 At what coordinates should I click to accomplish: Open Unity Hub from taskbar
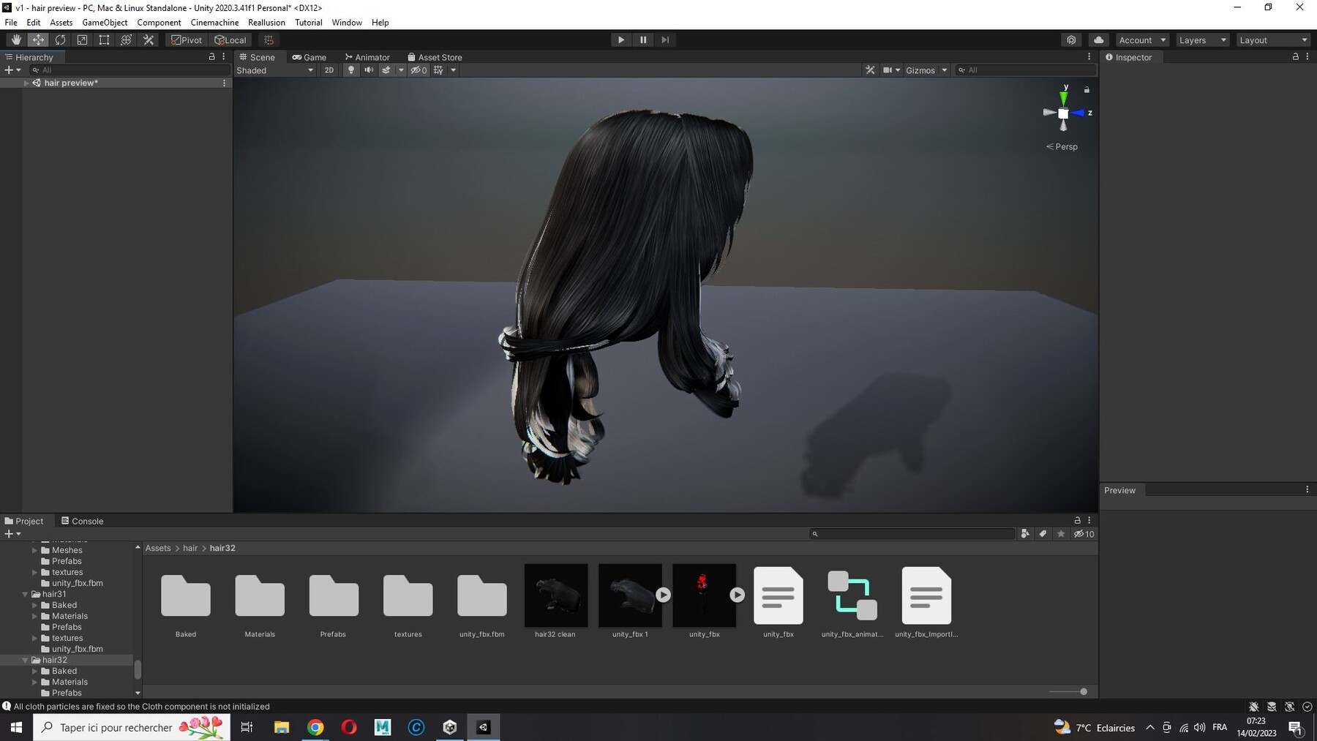click(450, 727)
